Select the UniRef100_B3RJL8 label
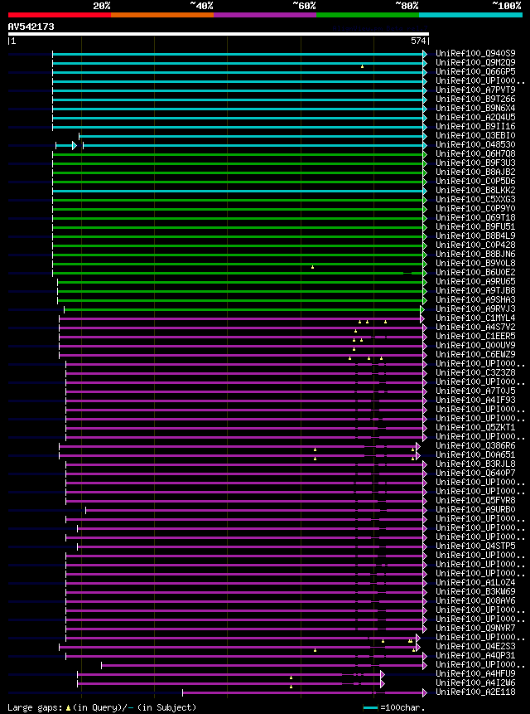 (475, 464)
